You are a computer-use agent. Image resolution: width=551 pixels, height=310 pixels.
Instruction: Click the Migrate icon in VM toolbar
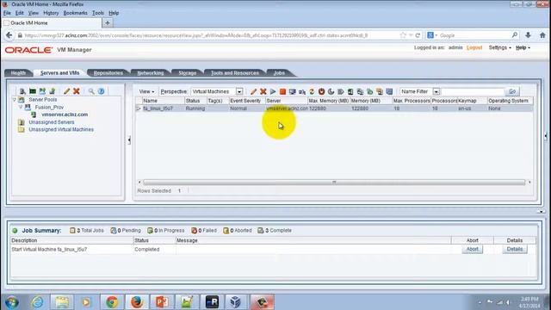pos(350,92)
